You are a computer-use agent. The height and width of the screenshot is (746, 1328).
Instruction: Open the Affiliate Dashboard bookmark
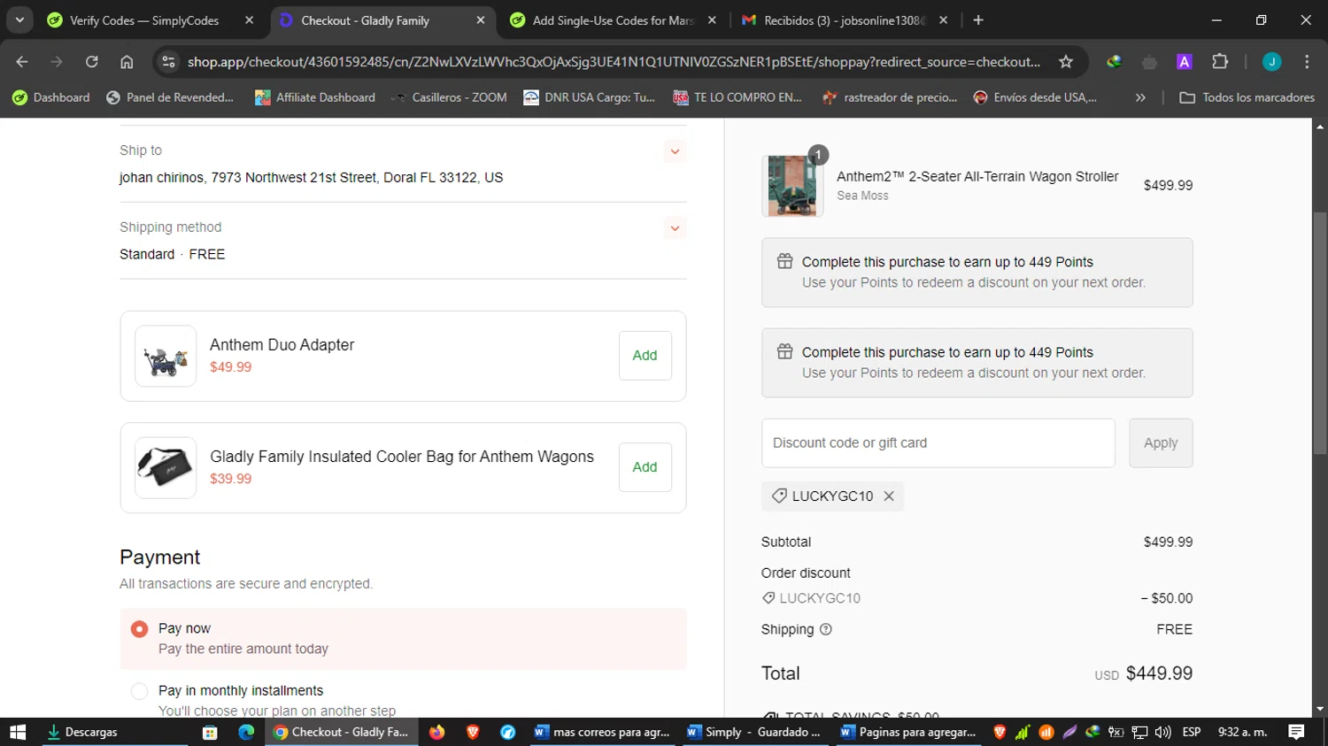click(315, 97)
